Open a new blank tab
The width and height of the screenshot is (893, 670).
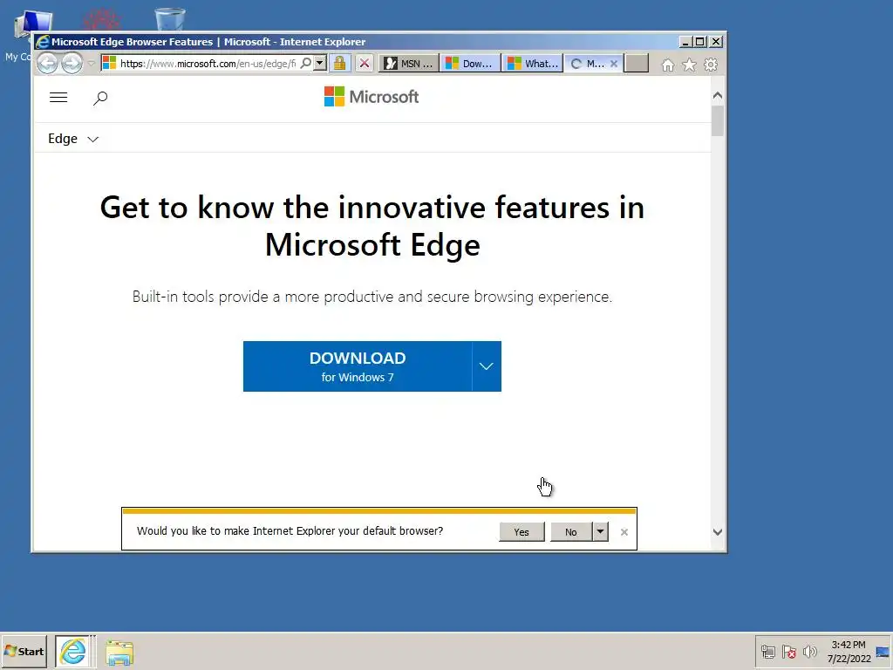point(636,63)
